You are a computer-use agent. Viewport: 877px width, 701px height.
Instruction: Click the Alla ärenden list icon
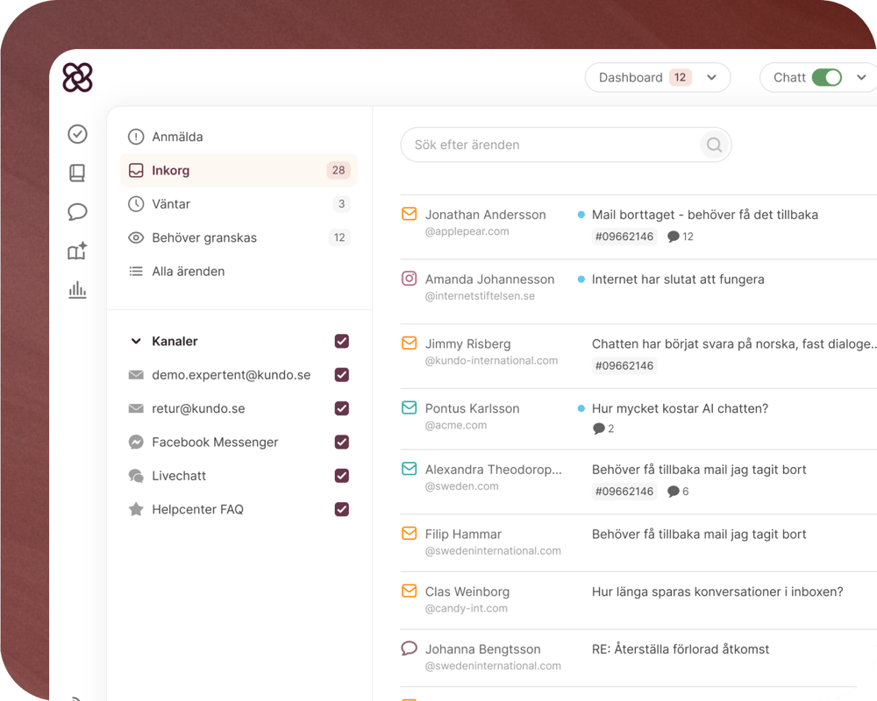click(x=136, y=271)
